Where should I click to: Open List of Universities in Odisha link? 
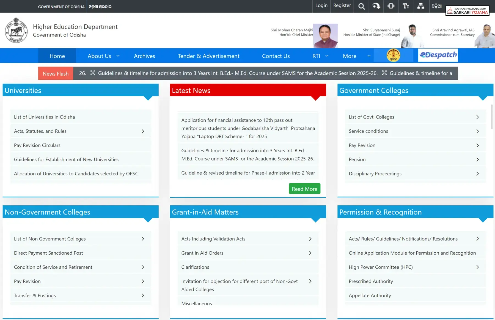click(44, 117)
